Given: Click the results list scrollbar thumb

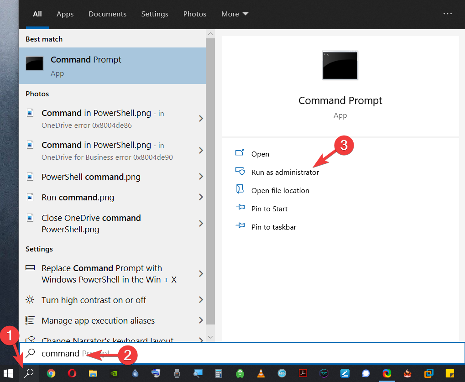Looking at the screenshot, I should coord(210,181).
